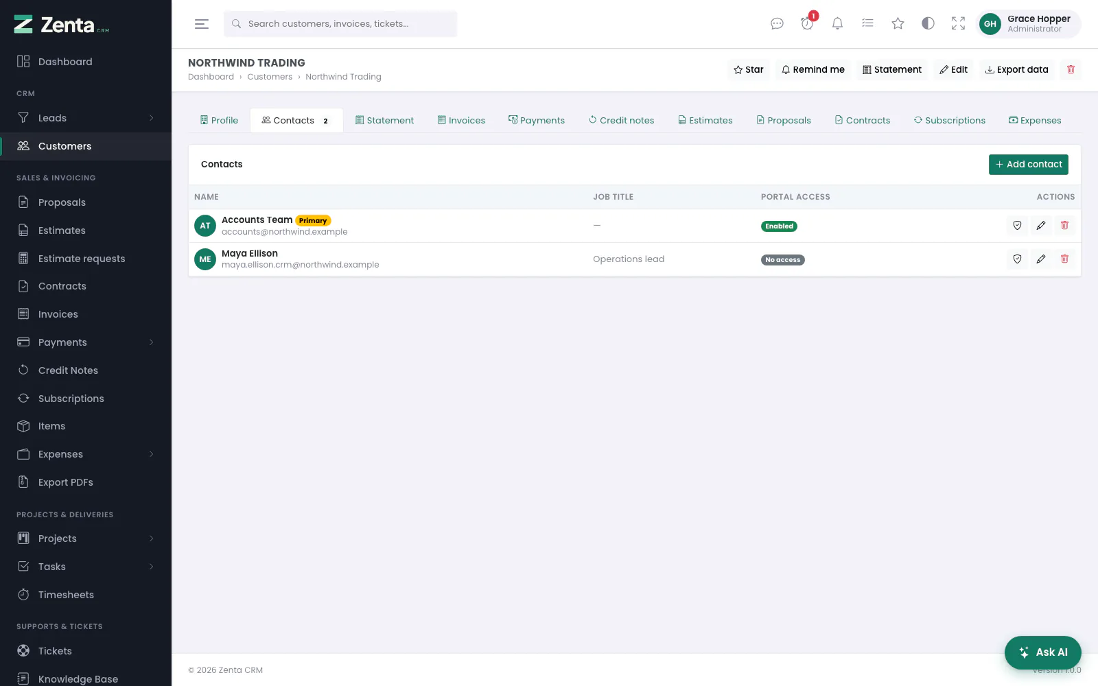This screenshot has width=1098, height=686.
Task: Open the notifications bell
Action: tap(837, 24)
